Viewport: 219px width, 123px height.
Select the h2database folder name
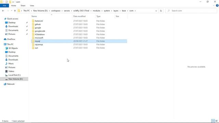click(x=40, y=34)
